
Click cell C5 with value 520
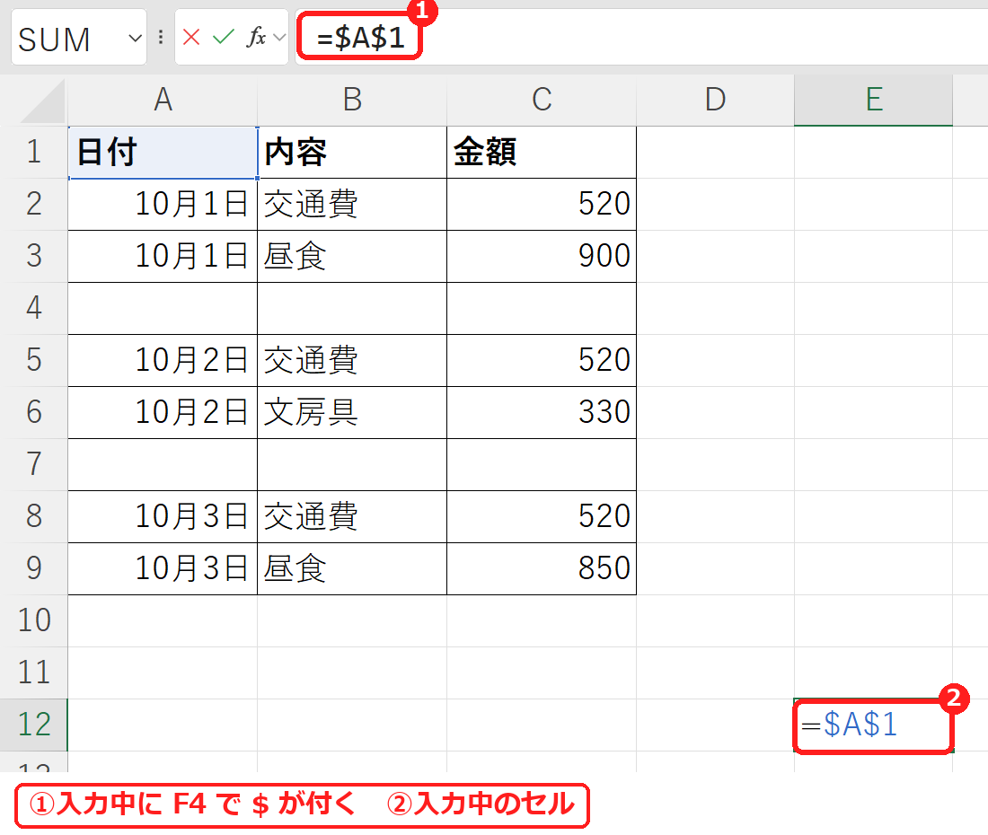click(x=542, y=360)
